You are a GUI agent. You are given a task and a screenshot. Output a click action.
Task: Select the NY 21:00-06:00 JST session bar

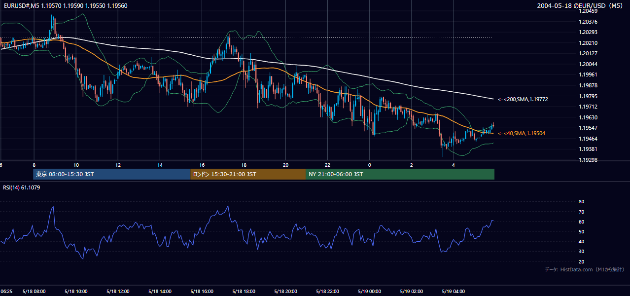click(x=400, y=174)
